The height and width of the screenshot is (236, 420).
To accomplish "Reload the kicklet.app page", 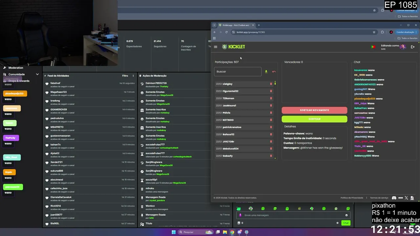I will coord(226,32).
